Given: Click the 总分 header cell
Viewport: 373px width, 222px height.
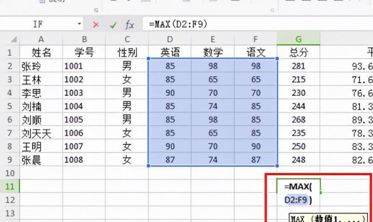Looking at the screenshot, I should 298,52.
